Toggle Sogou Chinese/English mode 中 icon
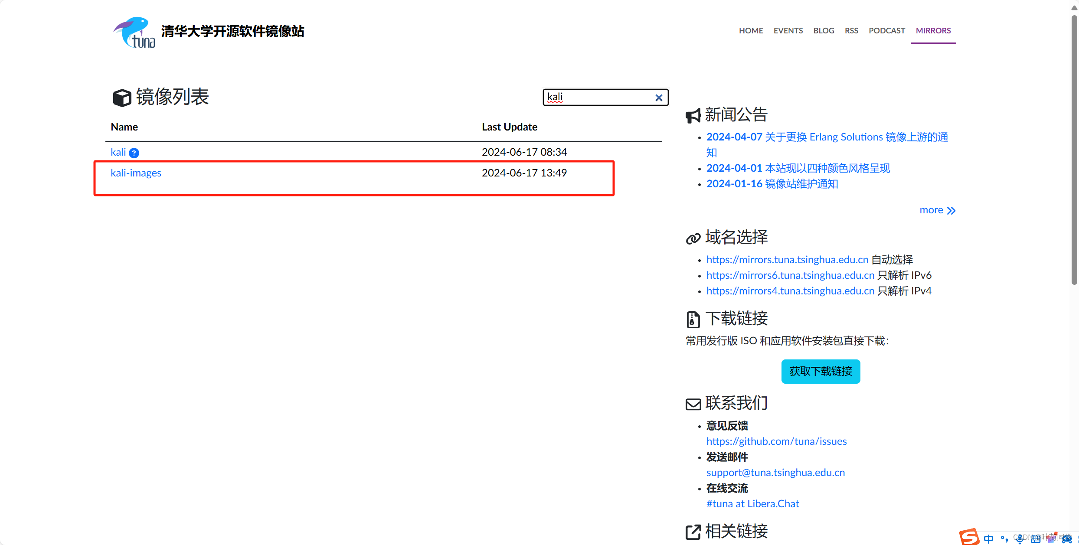Image resolution: width=1079 pixels, height=545 pixels. pos(988,538)
